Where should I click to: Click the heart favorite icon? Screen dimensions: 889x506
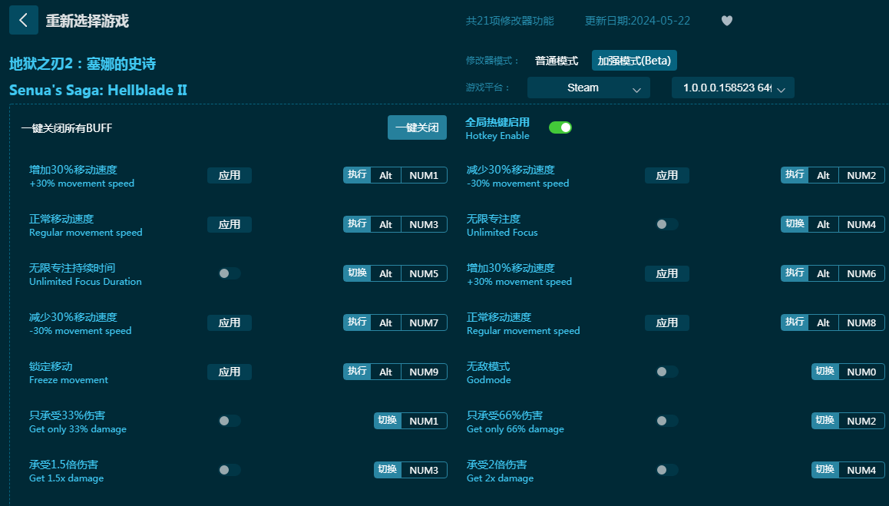click(727, 21)
